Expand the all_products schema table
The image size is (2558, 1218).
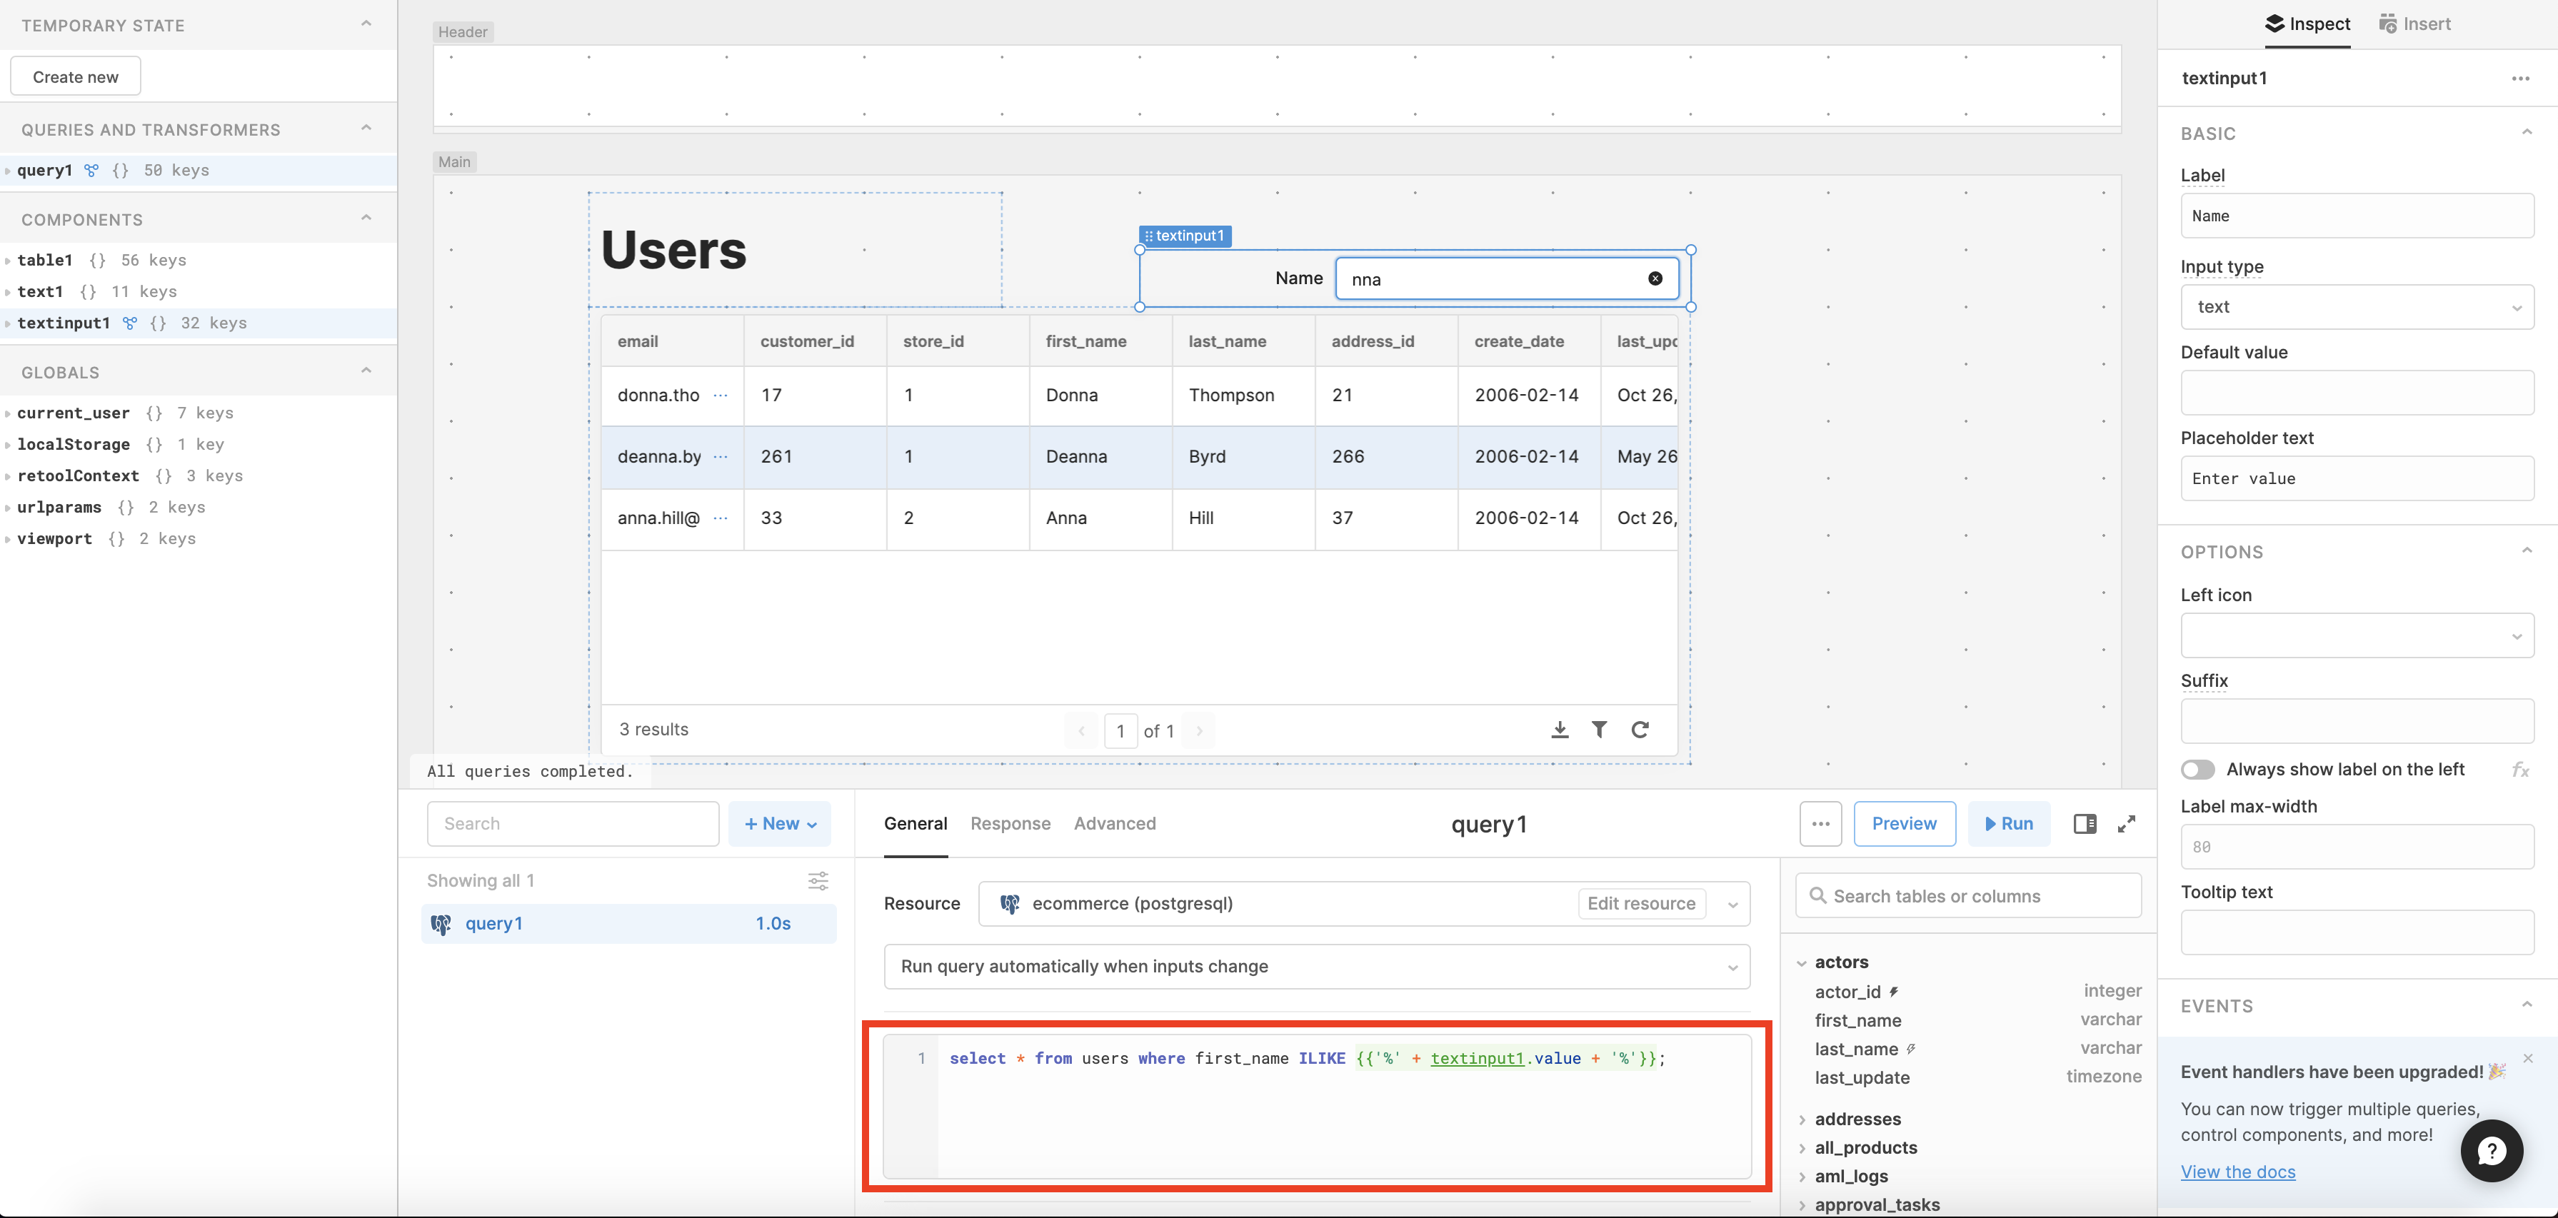pos(1802,1149)
